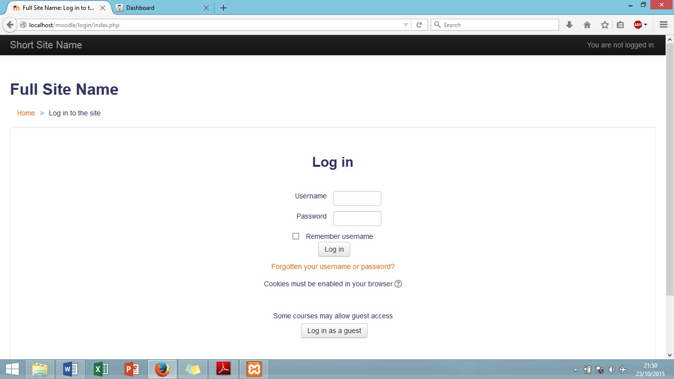Image resolution: width=674 pixels, height=379 pixels.
Task: Click the 'Full Site Name' heading
Action: tap(64, 89)
